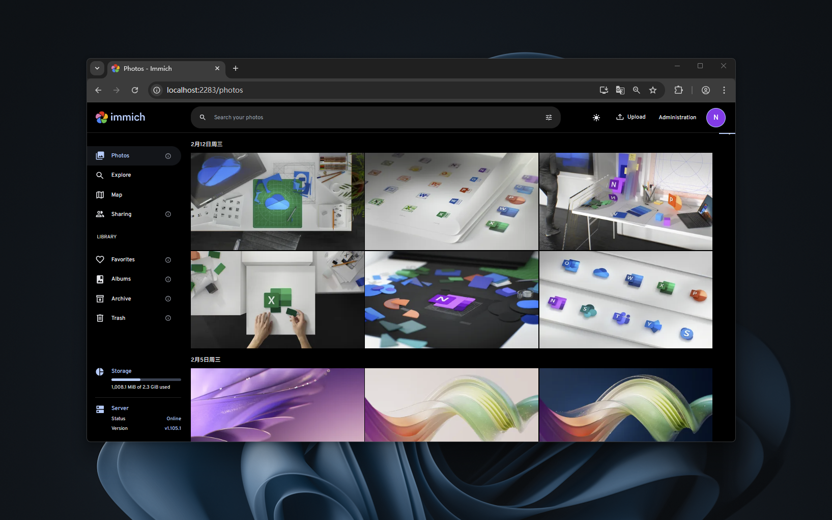832x520 pixels.
Task: Open the browser profile icon
Action: [706, 90]
